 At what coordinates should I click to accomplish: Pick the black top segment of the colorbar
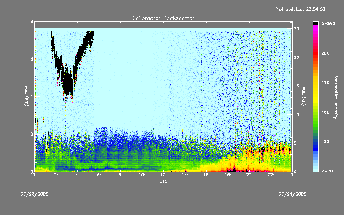point(316,23)
